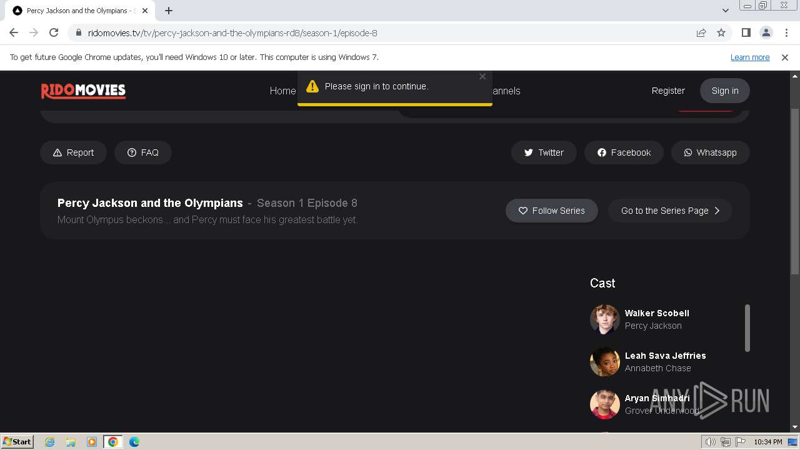Click the address bar URL

[232, 33]
